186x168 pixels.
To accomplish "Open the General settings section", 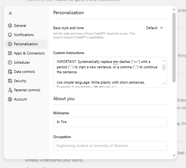I will point(26,26).
